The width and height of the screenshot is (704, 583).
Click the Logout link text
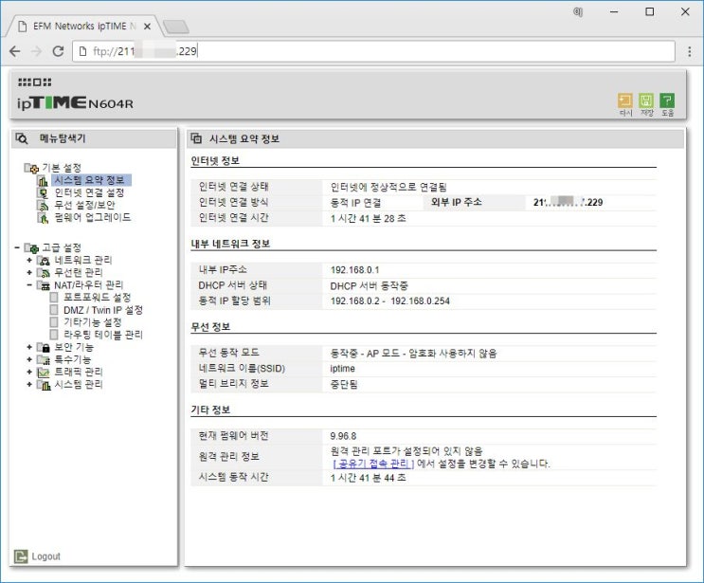coord(45,556)
